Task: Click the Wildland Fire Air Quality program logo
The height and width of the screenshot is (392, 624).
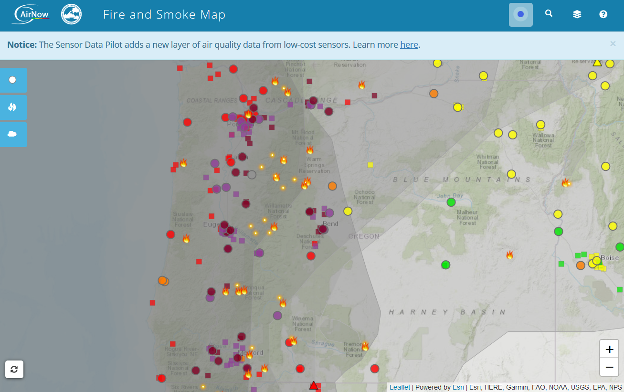Action: point(72,14)
